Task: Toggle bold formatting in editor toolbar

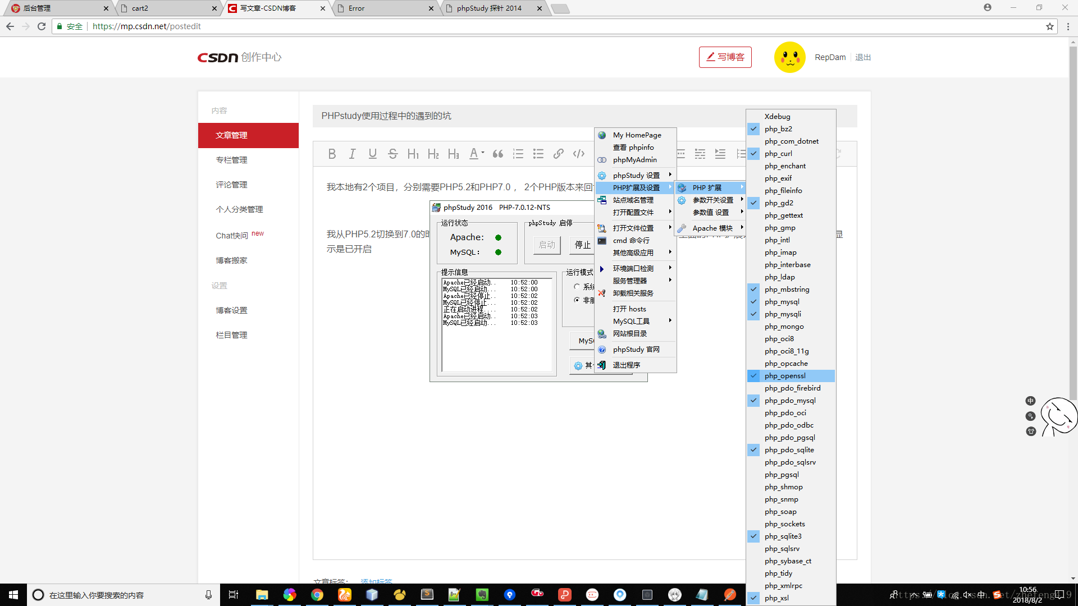Action: 332,154
